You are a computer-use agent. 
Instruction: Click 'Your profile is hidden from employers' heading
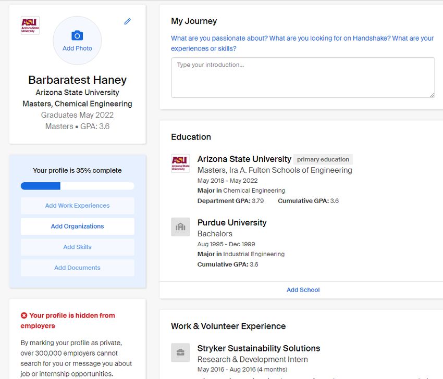click(68, 321)
